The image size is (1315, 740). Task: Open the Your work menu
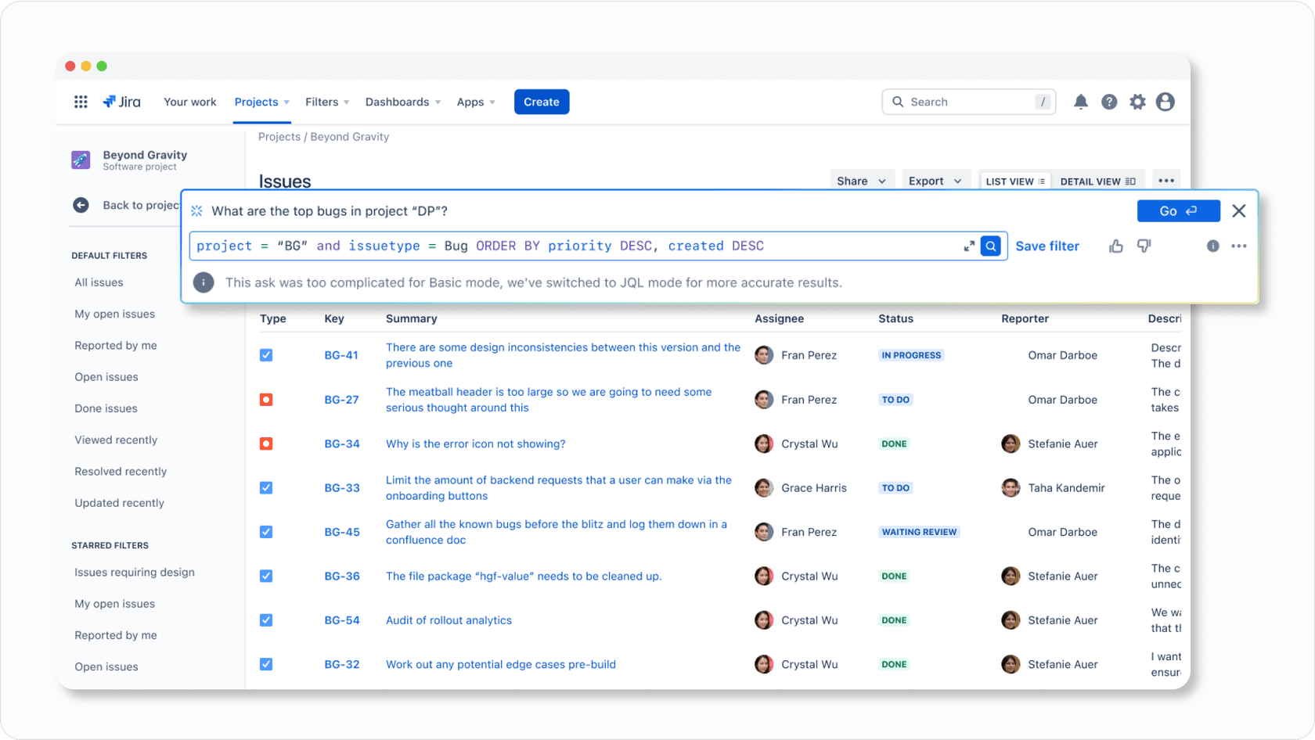point(189,102)
